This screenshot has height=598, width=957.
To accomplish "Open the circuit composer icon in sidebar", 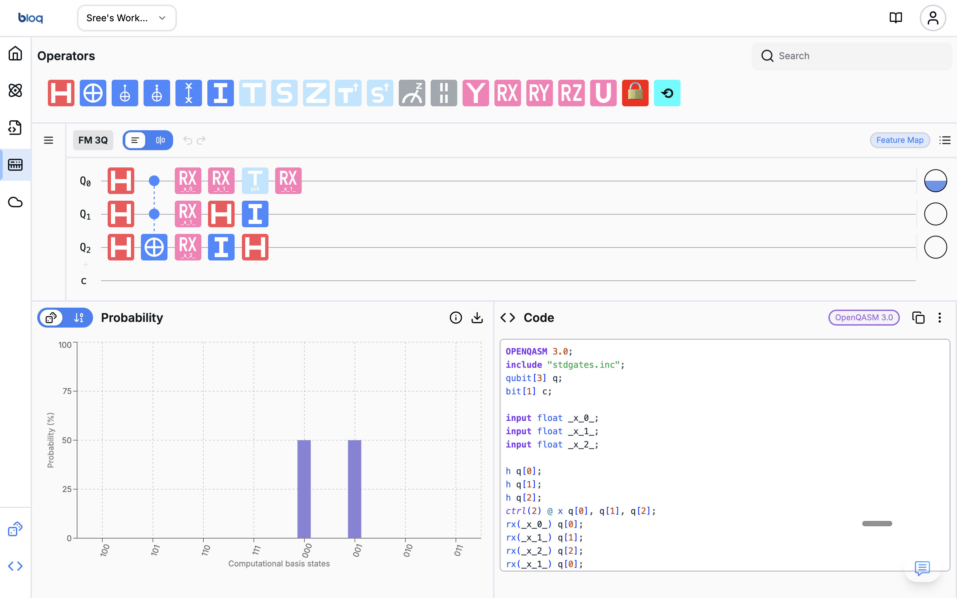I will point(15,164).
